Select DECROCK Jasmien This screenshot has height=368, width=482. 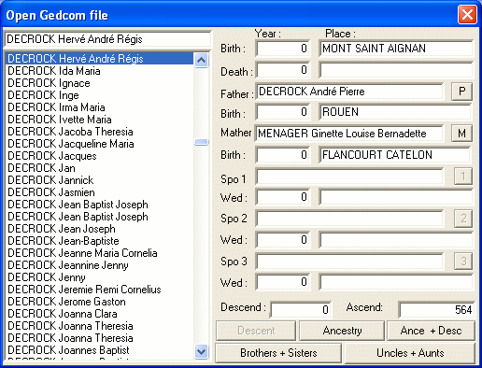(100, 192)
